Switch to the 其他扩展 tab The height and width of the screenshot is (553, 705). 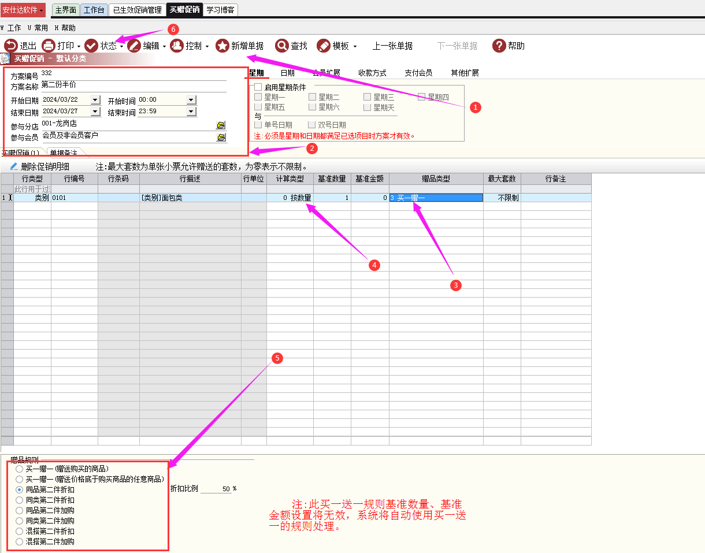click(x=465, y=73)
